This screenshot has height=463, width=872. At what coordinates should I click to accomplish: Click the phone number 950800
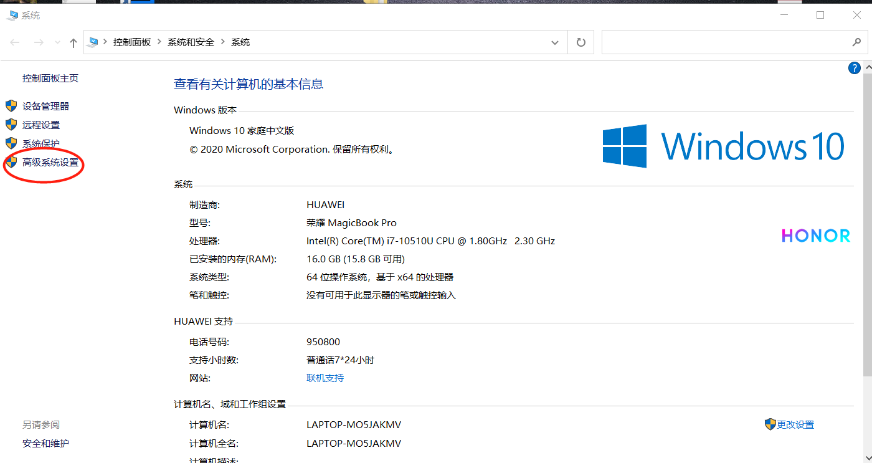(323, 341)
